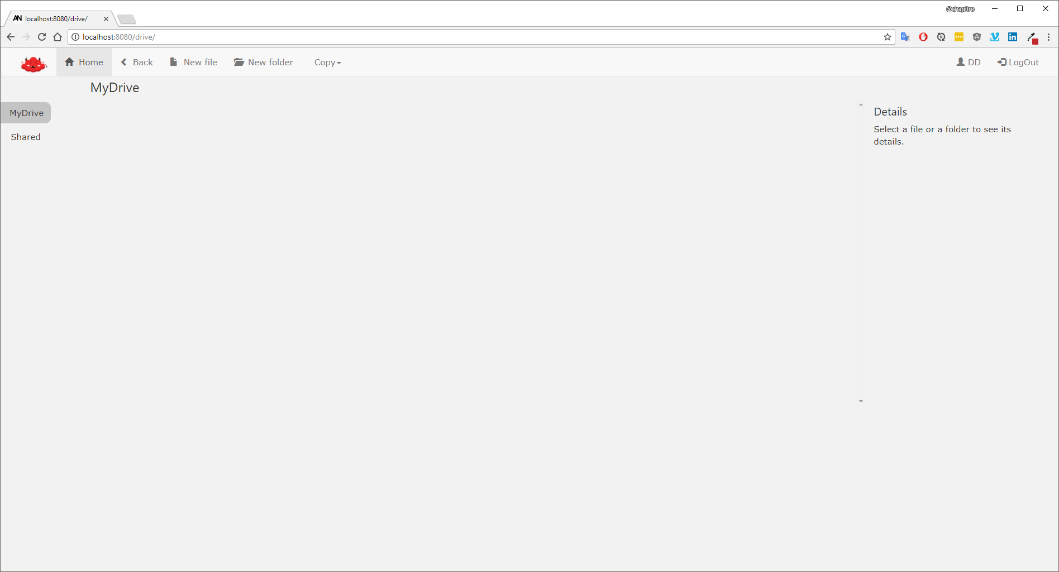Click the LinkedIn extension icon
The image size is (1059, 572).
(1013, 37)
